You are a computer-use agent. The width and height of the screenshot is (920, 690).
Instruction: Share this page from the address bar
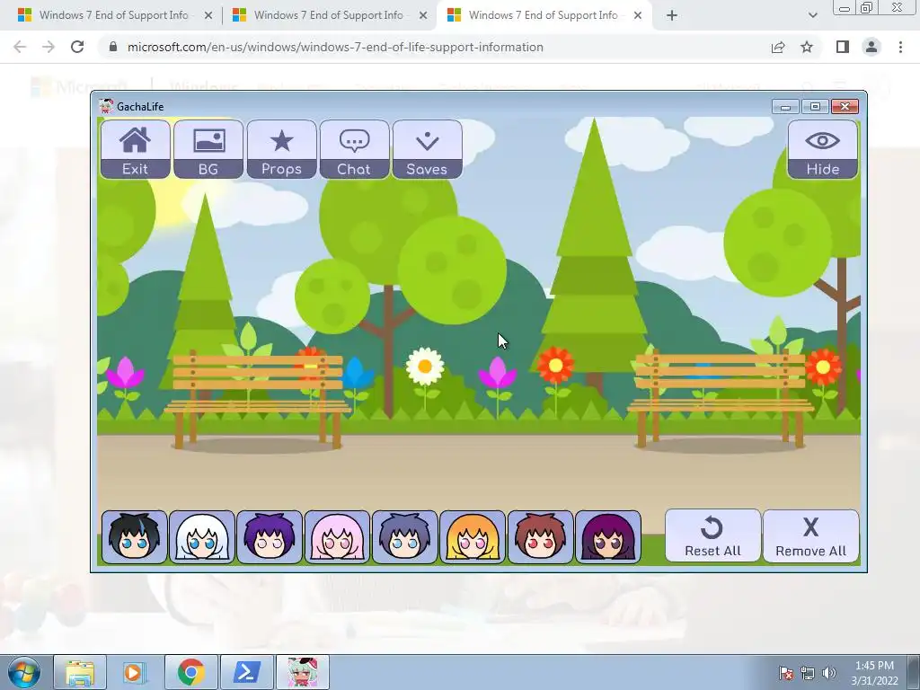tap(778, 47)
